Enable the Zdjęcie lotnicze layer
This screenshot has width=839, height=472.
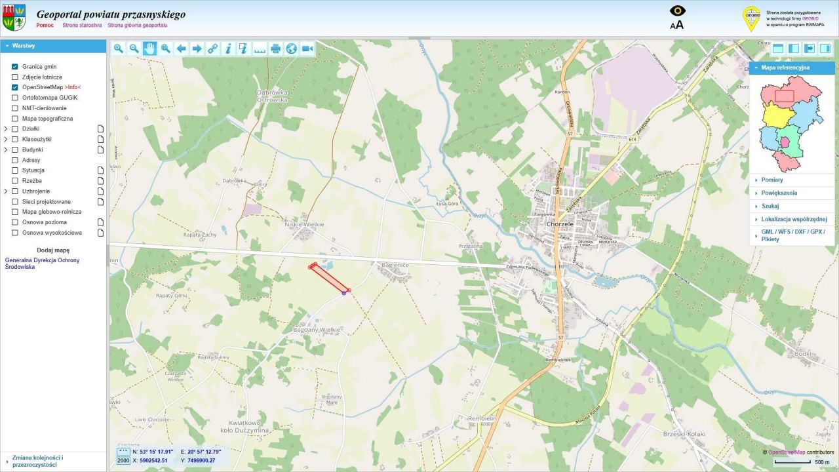(x=15, y=77)
